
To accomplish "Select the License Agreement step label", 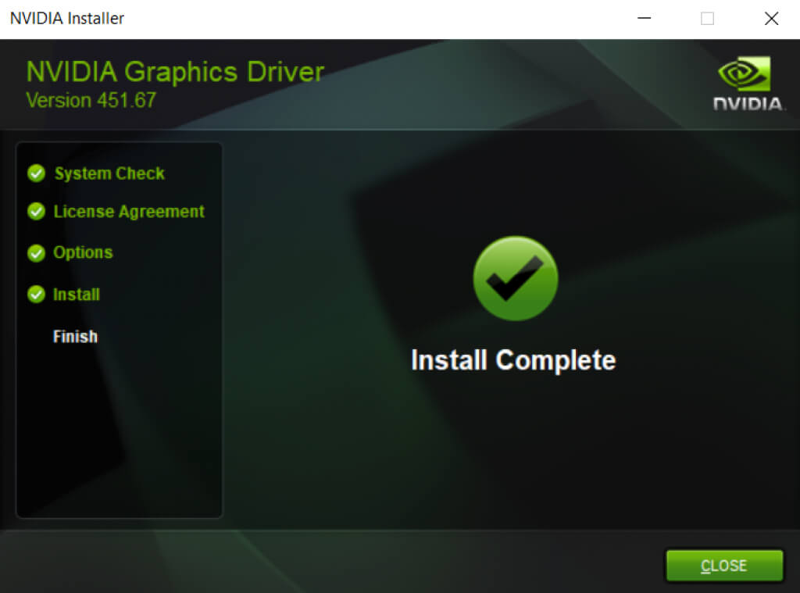I will (129, 212).
